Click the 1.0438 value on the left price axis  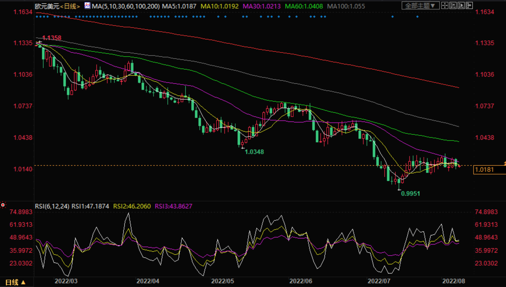pyautogui.click(x=23, y=138)
